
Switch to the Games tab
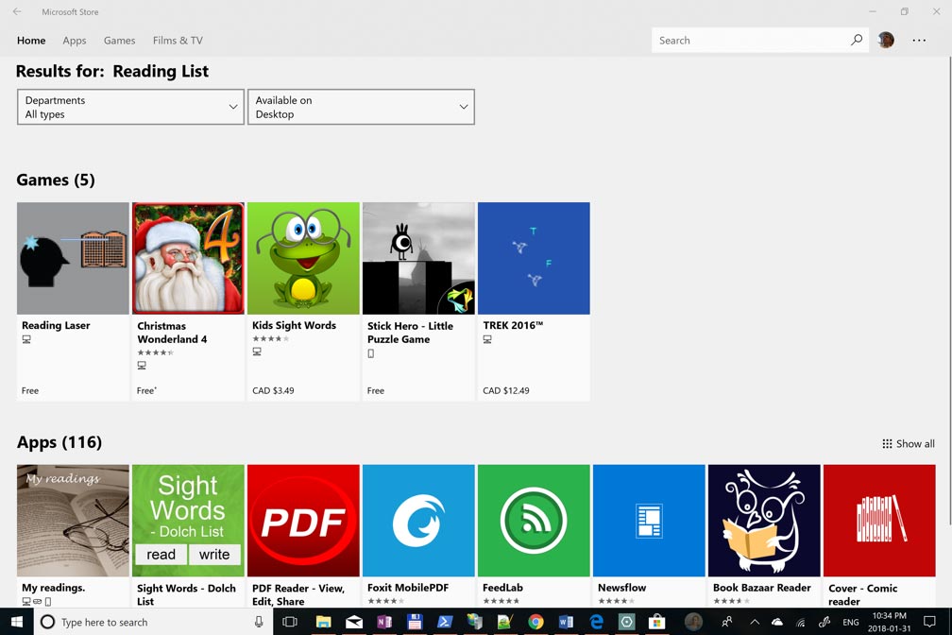(x=119, y=40)
